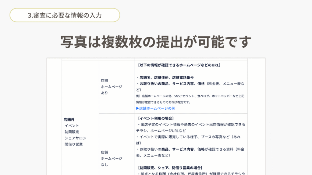Select the 店舗ホームページなし cell
Screen dimensions: 312x175
pos(111,158)
